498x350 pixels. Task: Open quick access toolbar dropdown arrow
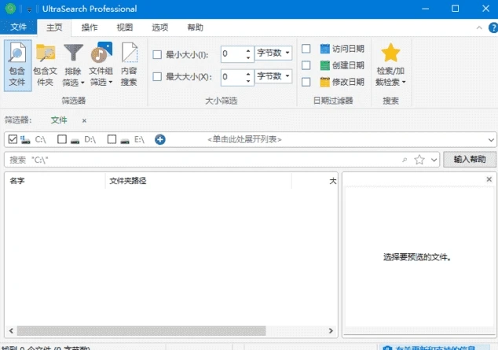pyautogui.click(x=29, y=9)
